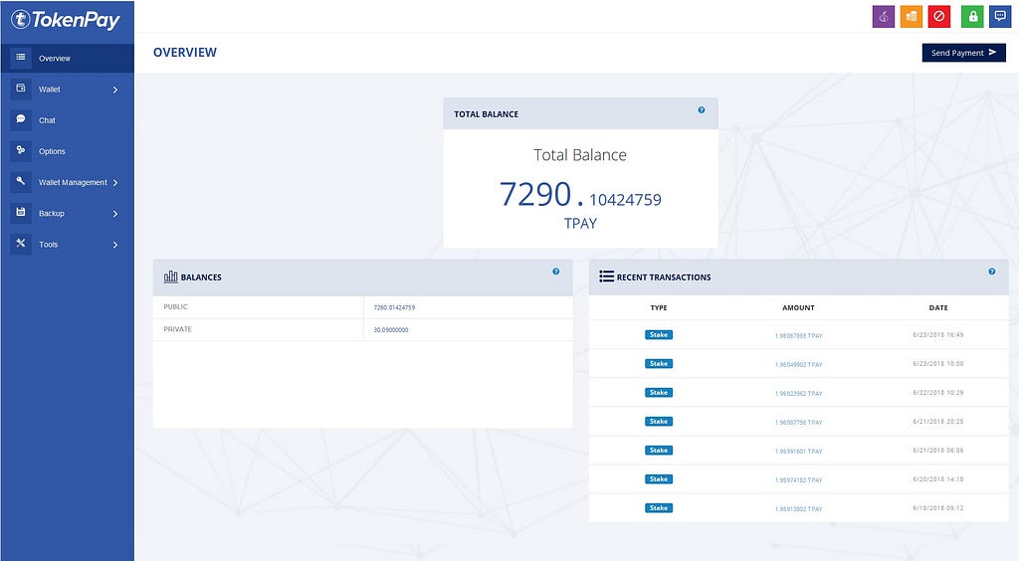
Task: Click the TYPE column header
Action: (659, 307)
